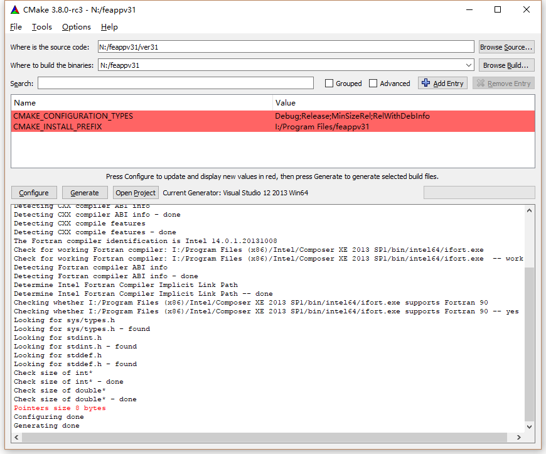546x454 pixels.
Task: Click the log horizontal scroll left arrow
Action: [16, 437]
